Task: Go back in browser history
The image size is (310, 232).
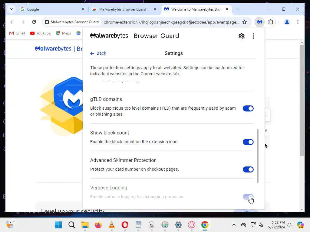Action: point(12,22)
